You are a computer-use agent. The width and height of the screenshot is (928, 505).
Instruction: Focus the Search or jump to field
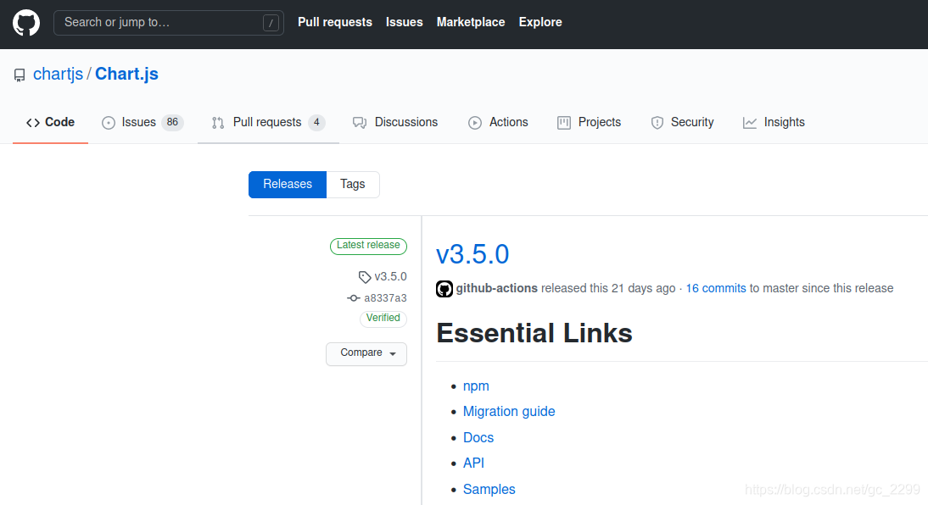click(x=169, y=23)
